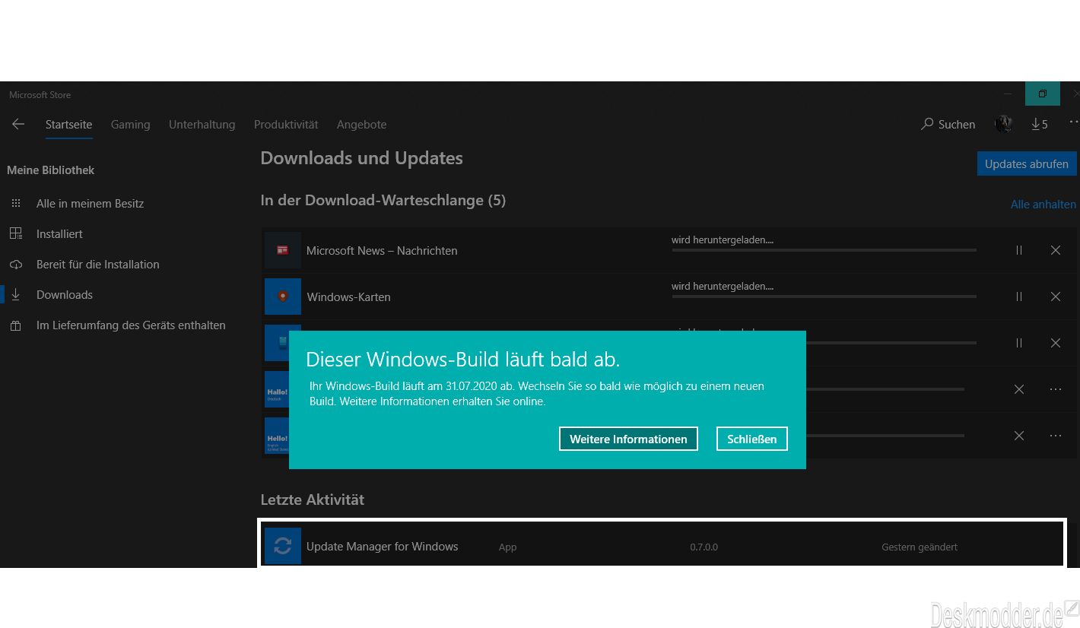Cancel the Microsoft News download

pyautogui.click(x=1056, y=250)
